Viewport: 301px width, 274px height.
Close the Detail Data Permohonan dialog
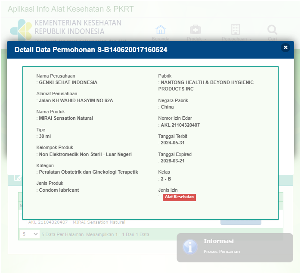(285, 48)
